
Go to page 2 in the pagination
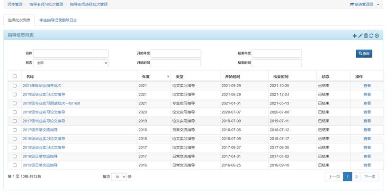[356, 176]
